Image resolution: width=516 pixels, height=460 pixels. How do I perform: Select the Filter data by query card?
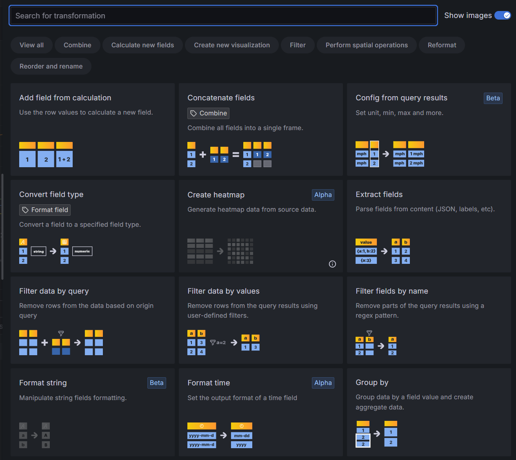click(x=92, y=320)
